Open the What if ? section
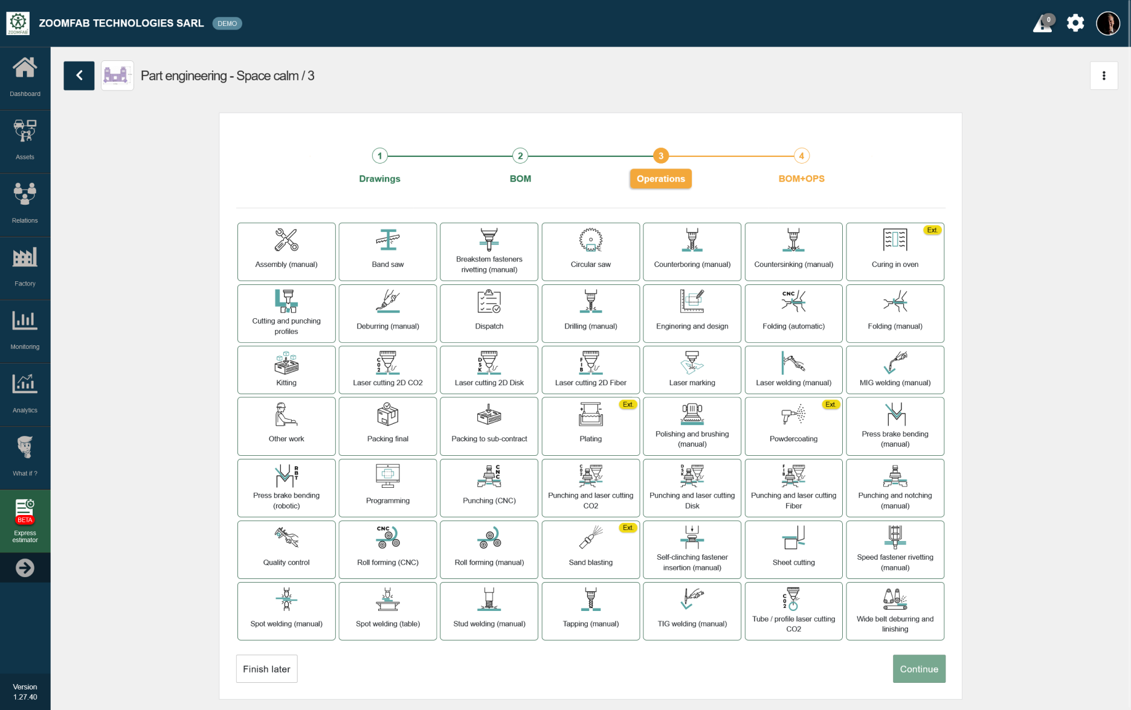 (25, 458)
